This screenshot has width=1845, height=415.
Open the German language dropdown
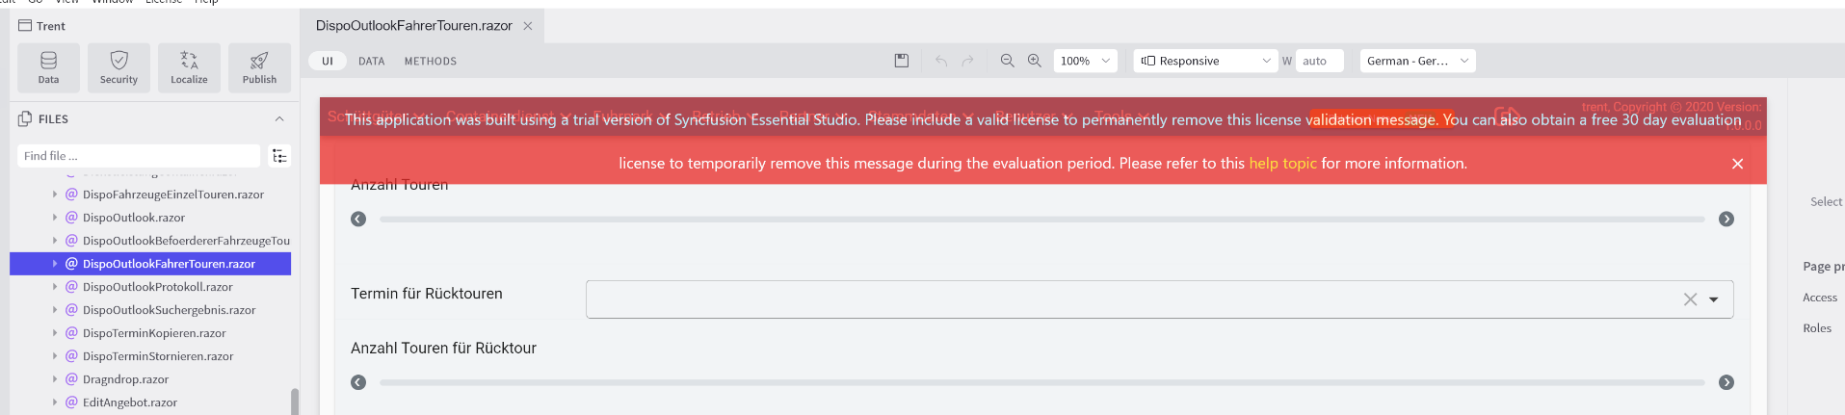[x=1417, y=61]
